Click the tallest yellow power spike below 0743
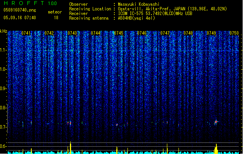Screen dimensions: 243x154 tap(71, 148)
